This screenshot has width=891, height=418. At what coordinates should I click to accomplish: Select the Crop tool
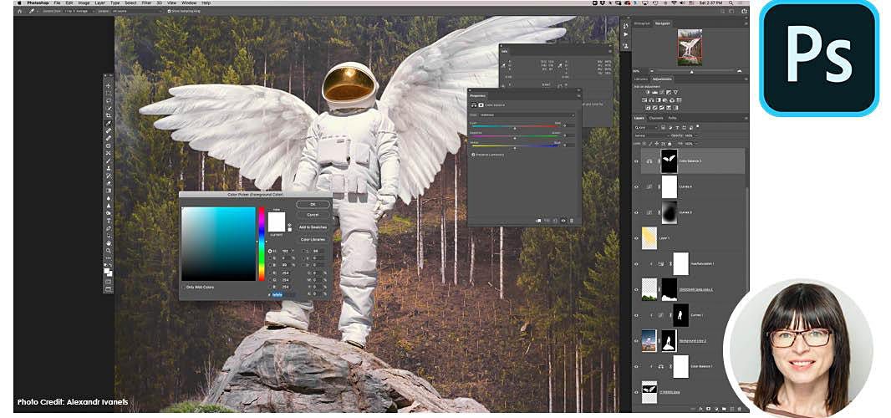pyautogui.click(x=108, y=115)
